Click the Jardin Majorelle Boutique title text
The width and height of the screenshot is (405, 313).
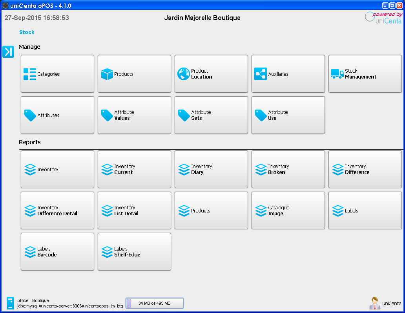202,18
